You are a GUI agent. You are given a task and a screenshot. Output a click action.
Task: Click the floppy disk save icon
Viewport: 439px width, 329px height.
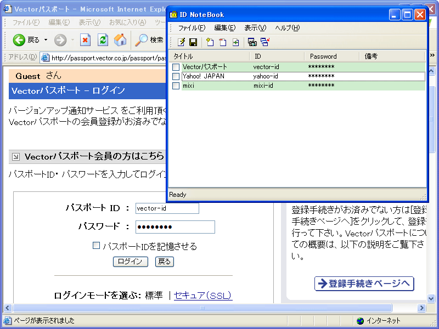193,42
